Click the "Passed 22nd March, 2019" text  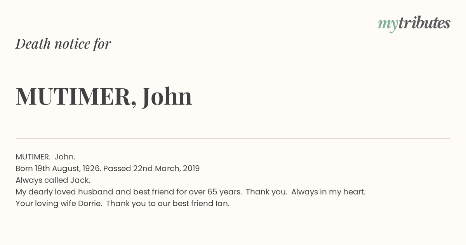pyautogui.click(x=151, y=168)
